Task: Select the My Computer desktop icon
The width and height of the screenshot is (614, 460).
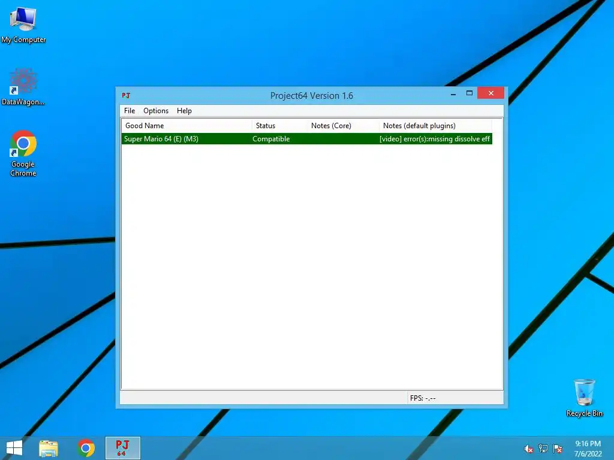Action: click(x=23, y=25)
